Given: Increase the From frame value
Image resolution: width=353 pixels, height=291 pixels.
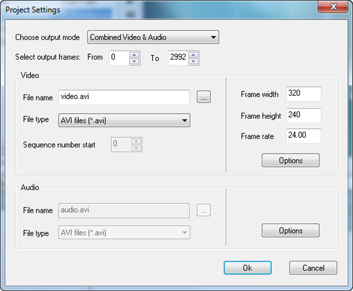Looking at the screenshot, I should 134,55.
